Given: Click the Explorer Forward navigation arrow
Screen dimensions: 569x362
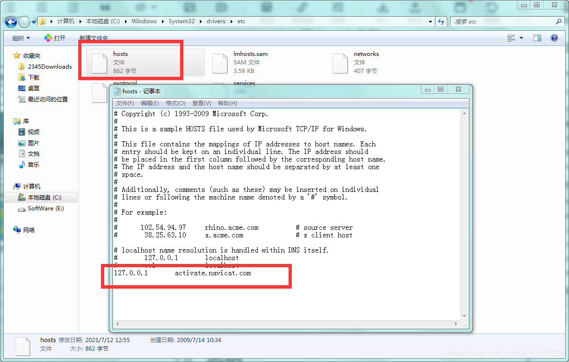Looking at the screenshot, I should (24, 22).
